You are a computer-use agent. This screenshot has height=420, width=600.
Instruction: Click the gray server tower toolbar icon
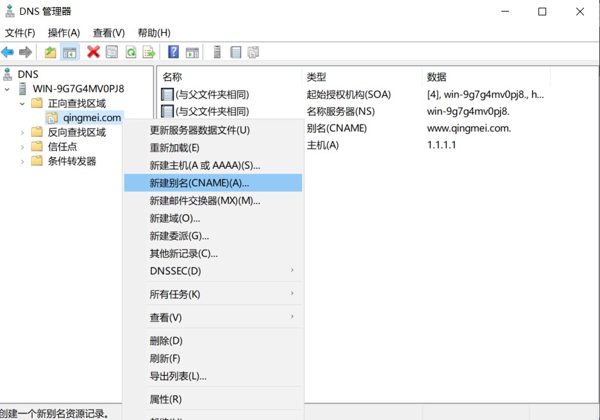point(217,52)
